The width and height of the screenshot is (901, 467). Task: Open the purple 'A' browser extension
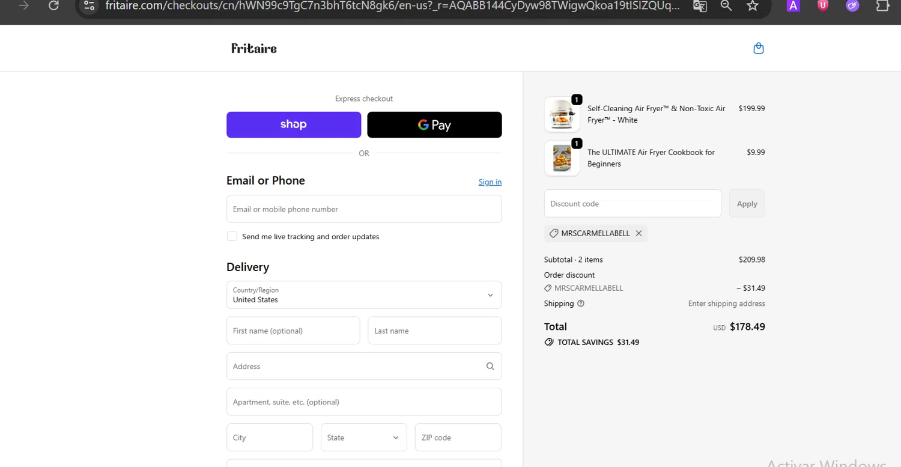[793, 5]
